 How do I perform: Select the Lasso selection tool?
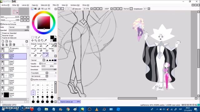point(36,37)
